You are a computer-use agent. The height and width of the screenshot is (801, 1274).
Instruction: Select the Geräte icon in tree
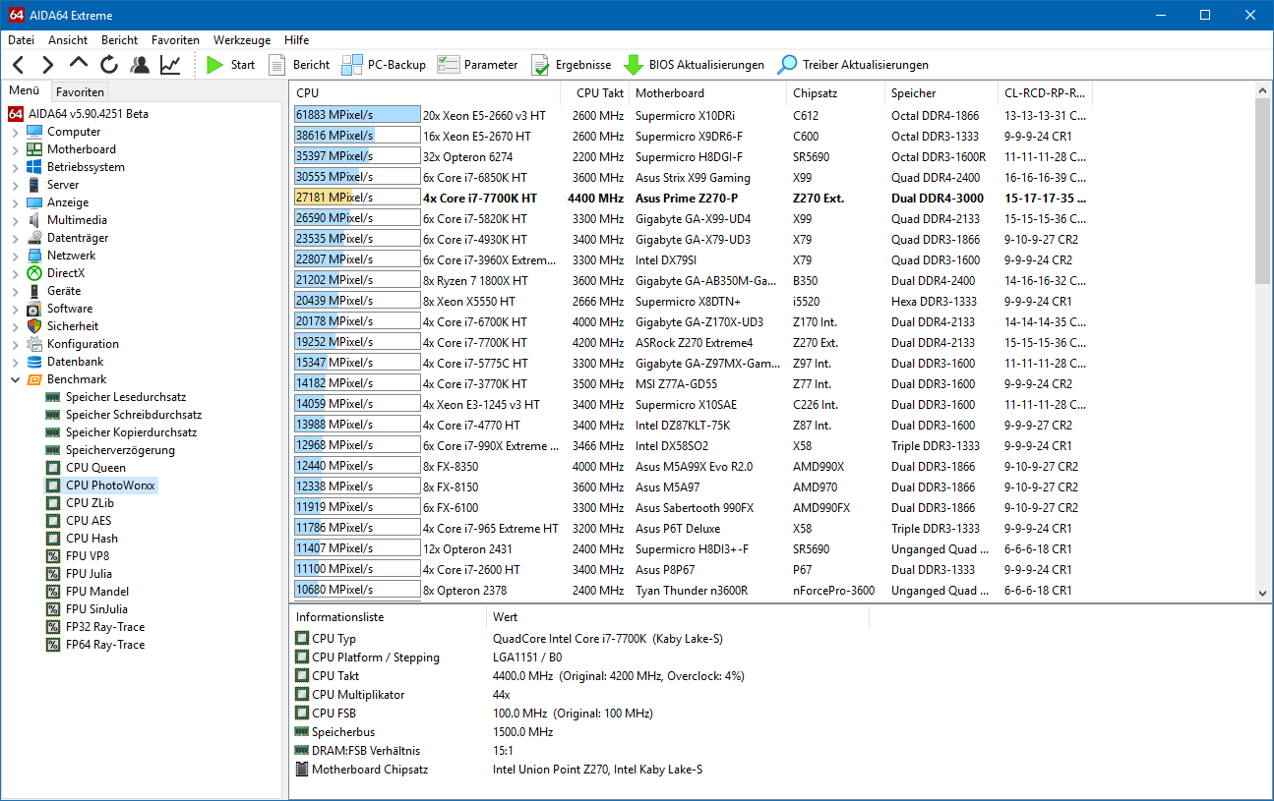(x=34, y=291)
